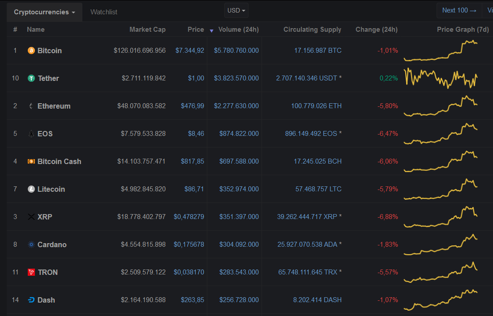This screenshot has height=316, width=493.
Task: Open the Tether name link
Action: point(48,78)
